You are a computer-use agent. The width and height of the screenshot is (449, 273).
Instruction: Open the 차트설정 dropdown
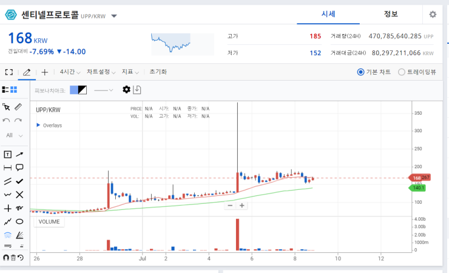coord(101,72)
